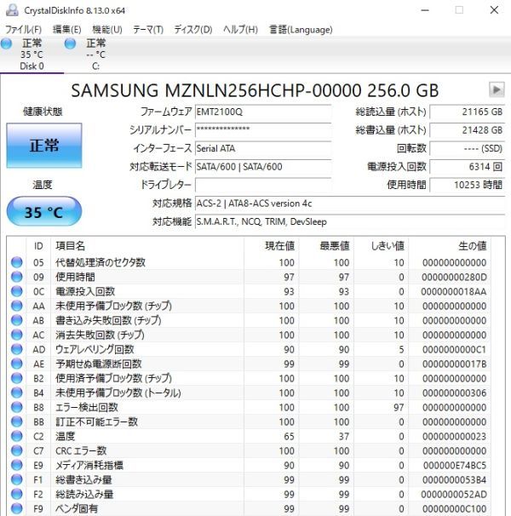The width and height of the screenshot is (511, 516).
Task: Select the 総書き込み量 attribute name
Action: 83,479
